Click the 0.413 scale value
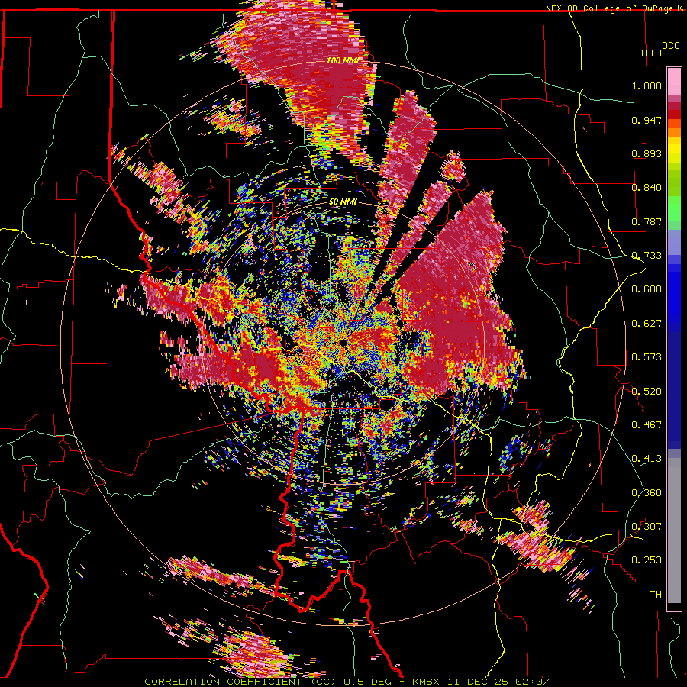 (x=647, y=459)
